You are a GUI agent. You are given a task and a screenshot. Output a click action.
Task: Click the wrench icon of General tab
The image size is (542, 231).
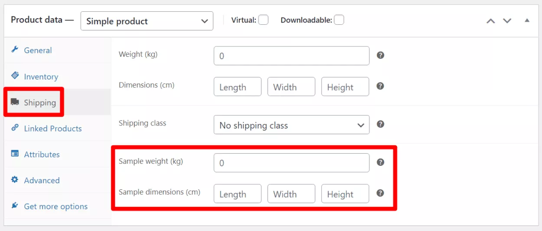click(x=15, y=49)
